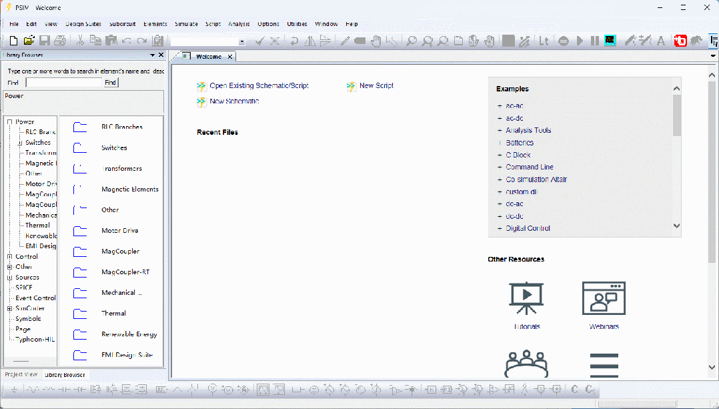Collapse the Power tree node

click(x=9, y=122)
